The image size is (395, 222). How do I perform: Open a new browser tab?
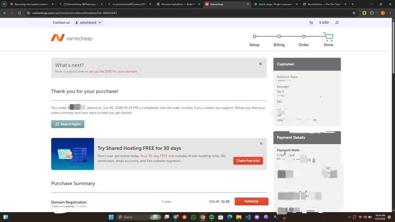point(353,4)
